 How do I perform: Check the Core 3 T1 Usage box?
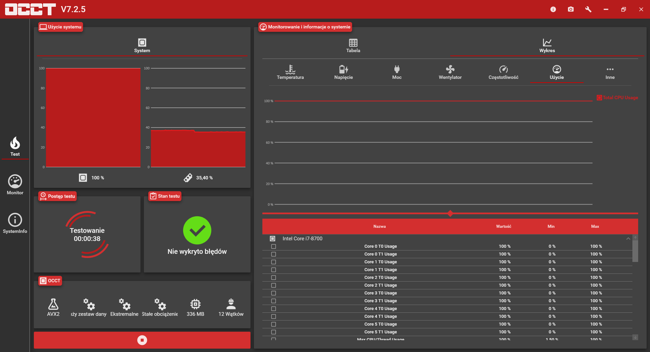[x=274, y=301]
